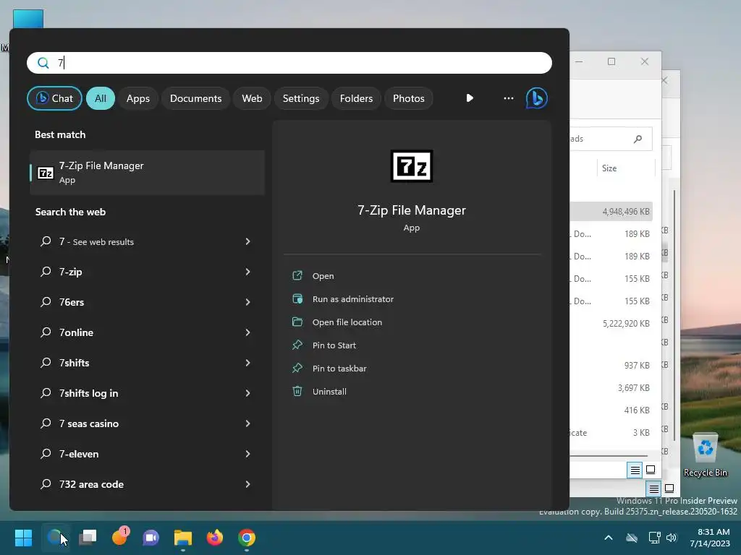Viewport: 741px width, 555px height.
Task: Expand the 7shifts suggestion arrow
Action: 247,363
